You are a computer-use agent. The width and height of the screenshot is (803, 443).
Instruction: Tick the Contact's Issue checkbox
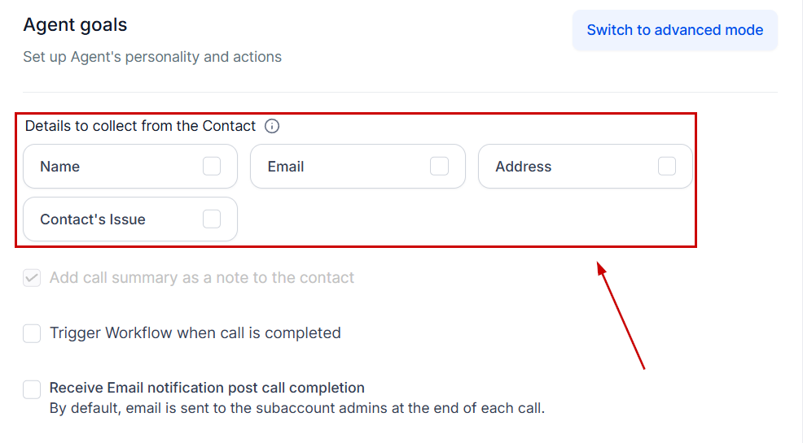212,219
